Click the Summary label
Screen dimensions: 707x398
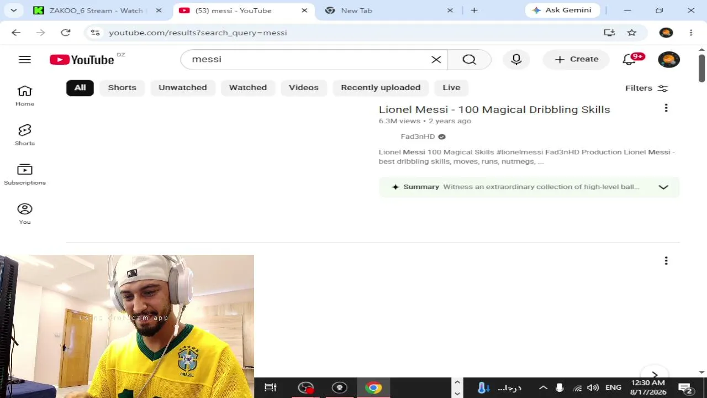(421, 187)
